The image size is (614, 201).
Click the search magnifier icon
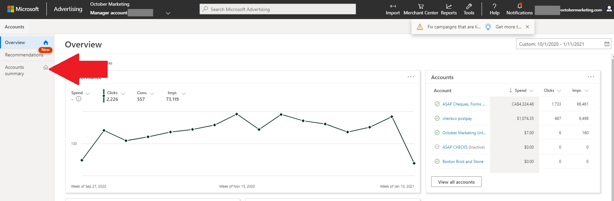pos(205,9)
